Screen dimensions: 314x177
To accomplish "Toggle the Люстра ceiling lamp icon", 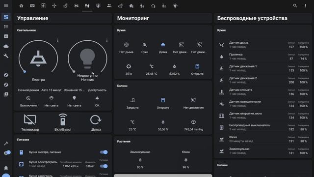I will pyautogui.click(x=38, y=59).
